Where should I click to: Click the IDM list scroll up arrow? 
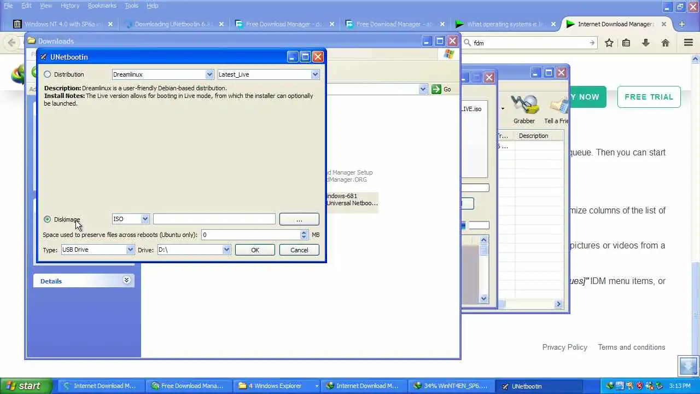pos(483,240)
